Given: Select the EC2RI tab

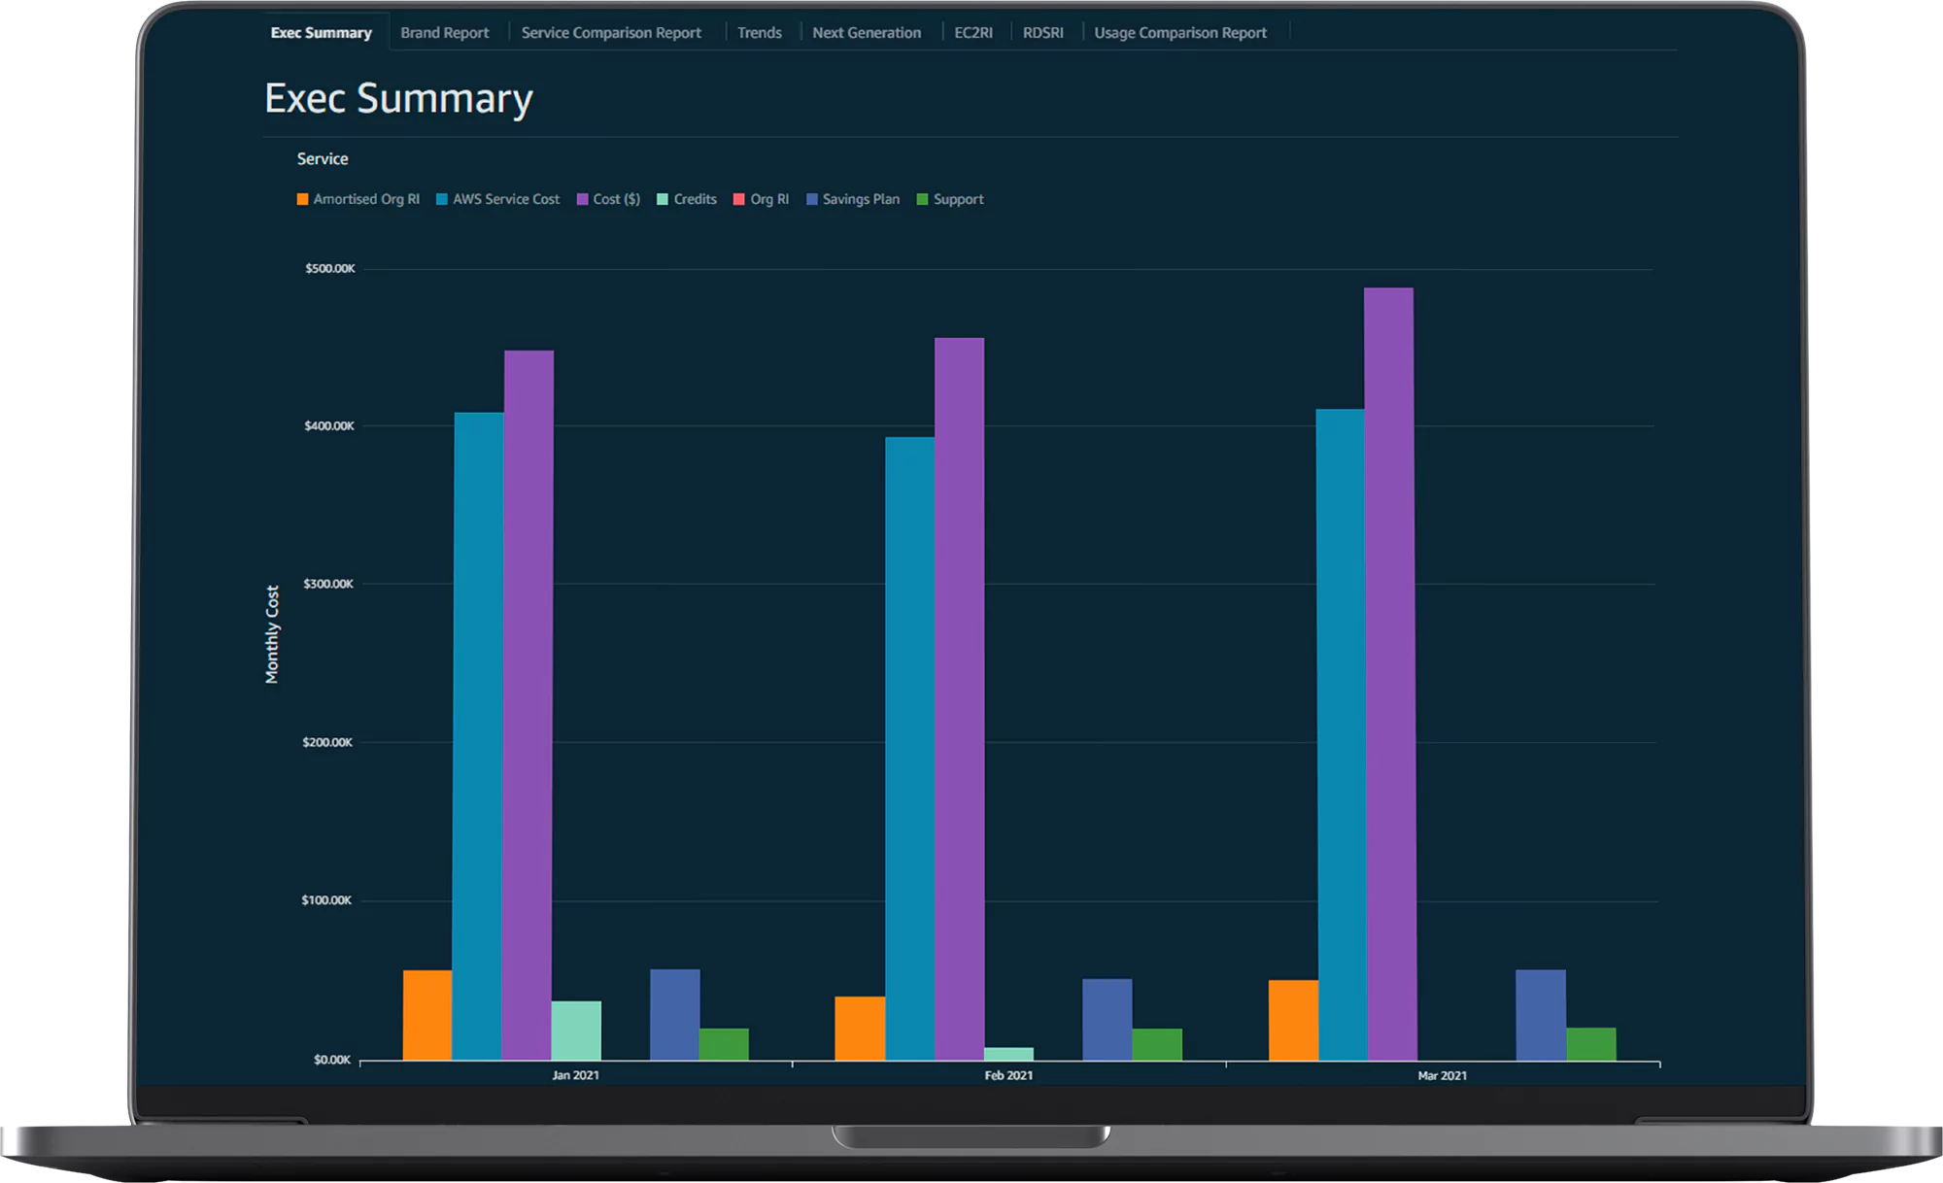Looking at the screenshot, I should 973,33.
